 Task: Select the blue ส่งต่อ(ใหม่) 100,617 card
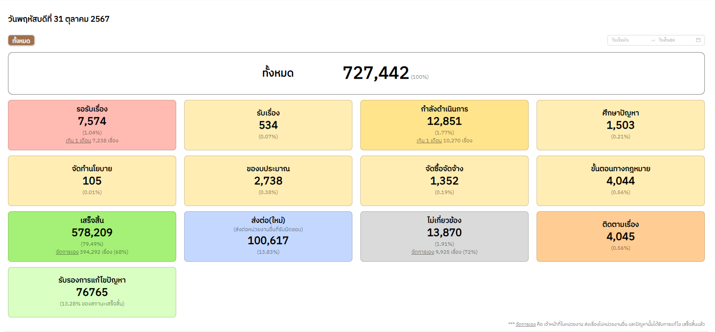click(268, 237)
